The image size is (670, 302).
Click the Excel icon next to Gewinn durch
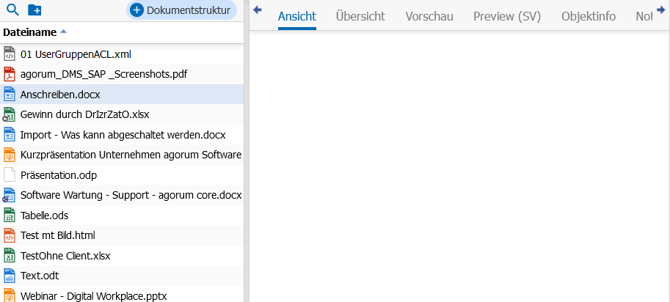click(10, 114)
